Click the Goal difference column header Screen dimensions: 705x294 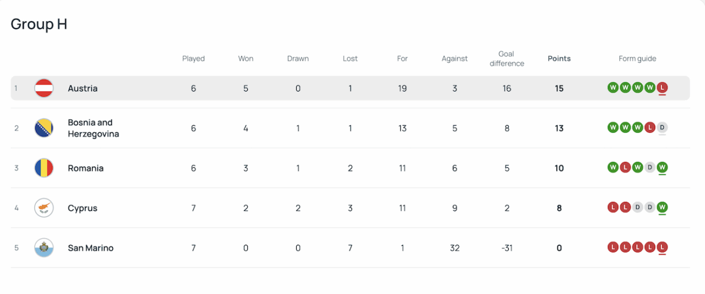click(x=506, y=59)
